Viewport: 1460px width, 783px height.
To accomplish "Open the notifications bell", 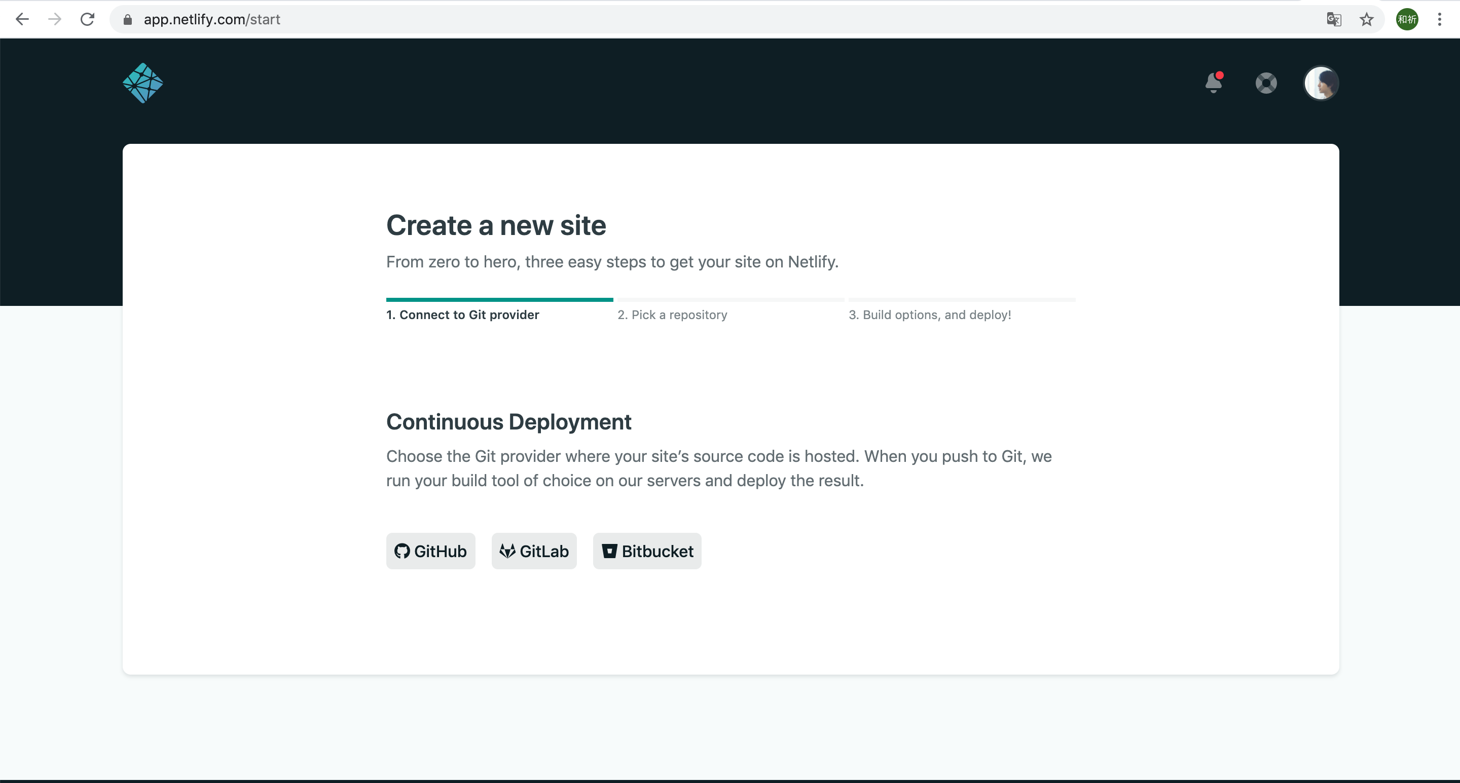I will [x=1213, y=83].
